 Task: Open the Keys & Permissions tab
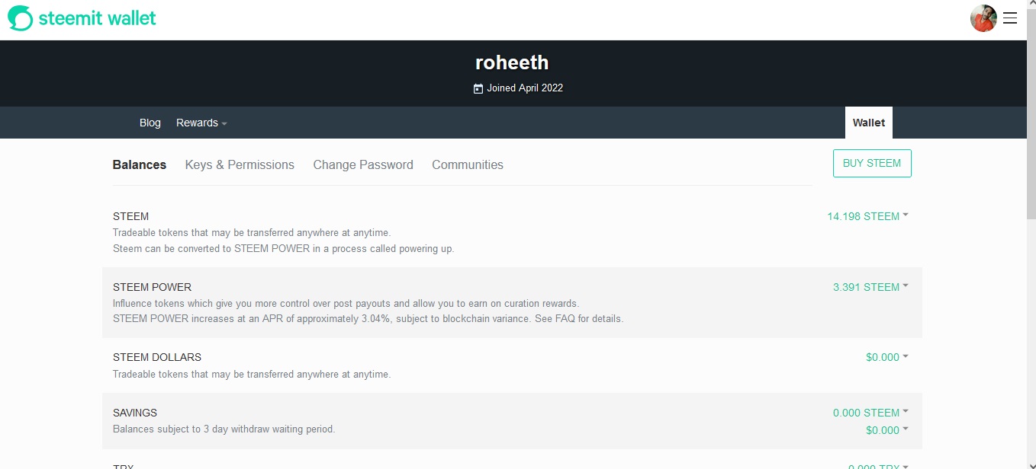coord(240,164)
